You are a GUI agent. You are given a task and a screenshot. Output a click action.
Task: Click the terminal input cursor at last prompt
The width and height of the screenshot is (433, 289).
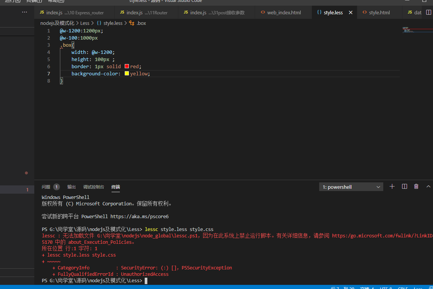(146, 281)
